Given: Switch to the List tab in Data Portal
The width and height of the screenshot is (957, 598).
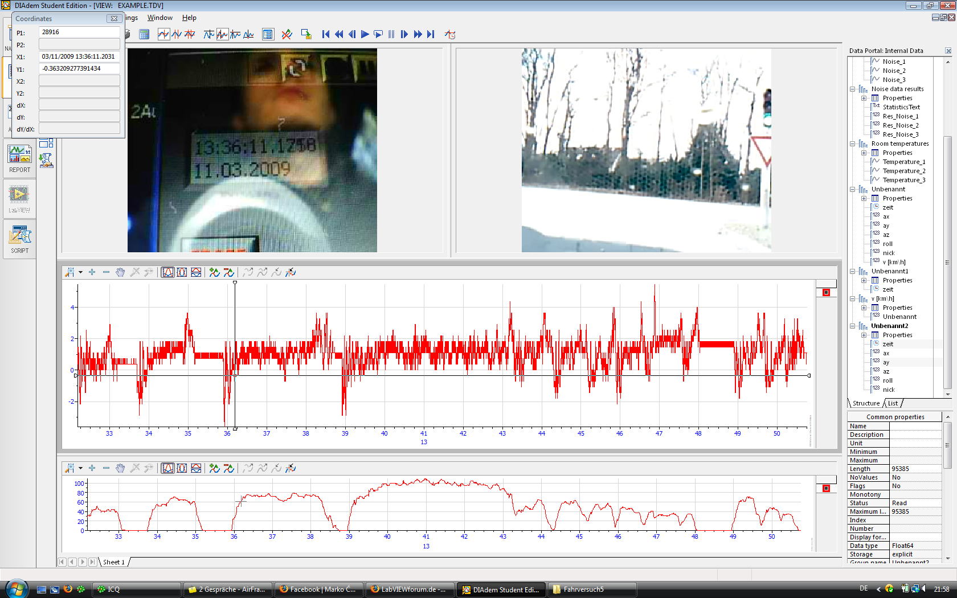Looking at the screenshot, I should pyautogui.click(x=893, y=403).
